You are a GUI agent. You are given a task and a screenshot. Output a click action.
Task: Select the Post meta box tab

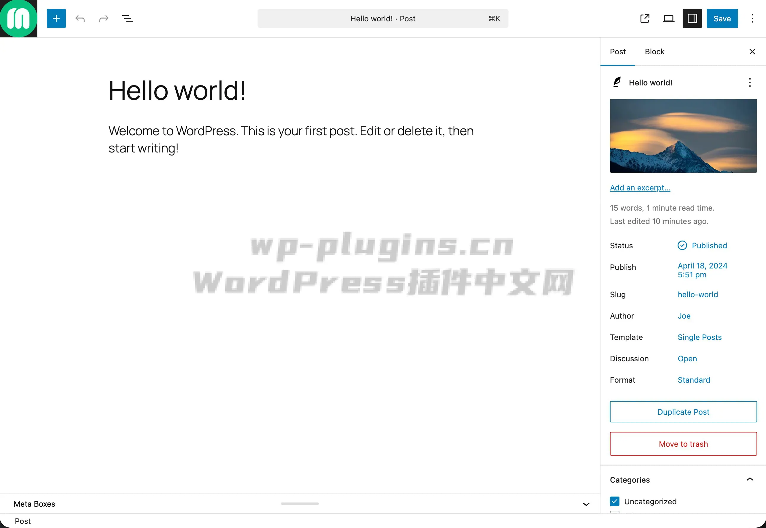click(x=23, y=521)
